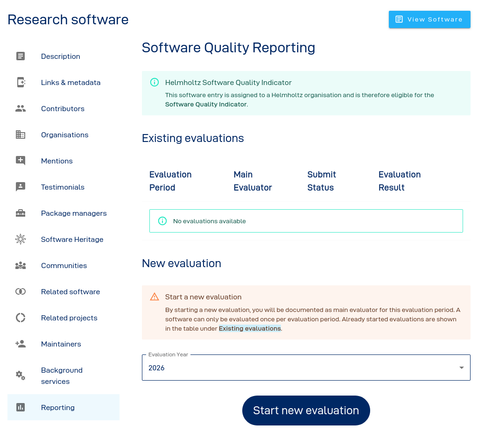Open Related projects section

pyautogui.click(x=63, y=318)
